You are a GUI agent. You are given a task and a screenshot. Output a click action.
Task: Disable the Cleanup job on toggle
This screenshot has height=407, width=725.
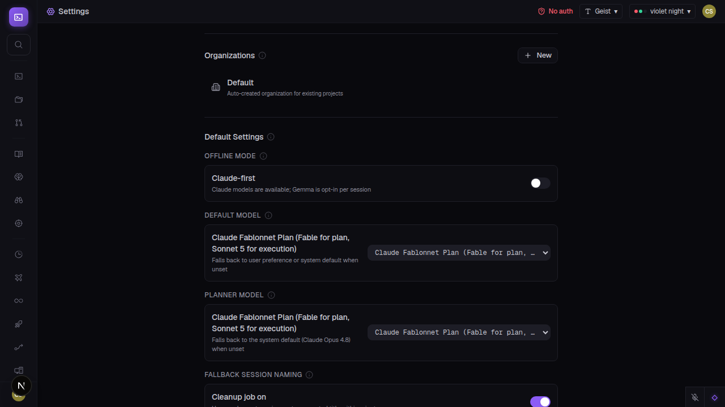coord(540,402)
